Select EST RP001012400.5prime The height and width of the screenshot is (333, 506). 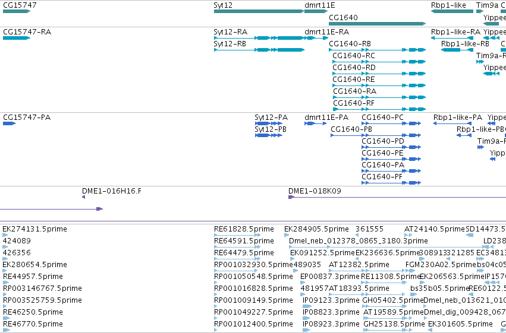(x=253, y=324)
